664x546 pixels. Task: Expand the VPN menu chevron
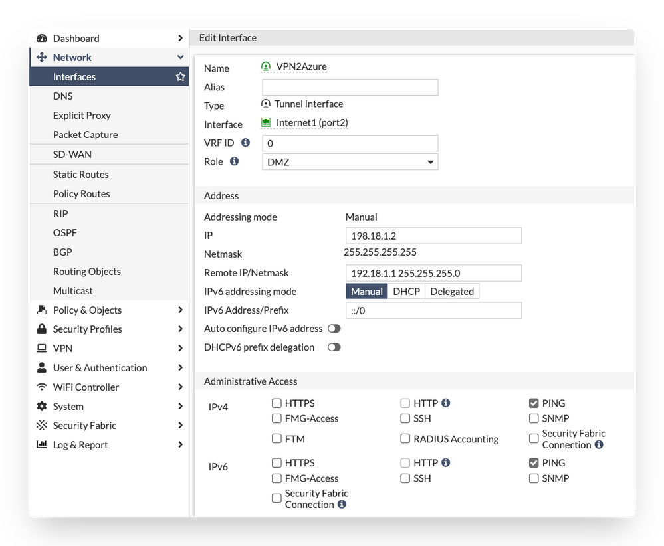pyautogui.click(x=180, y=348)
